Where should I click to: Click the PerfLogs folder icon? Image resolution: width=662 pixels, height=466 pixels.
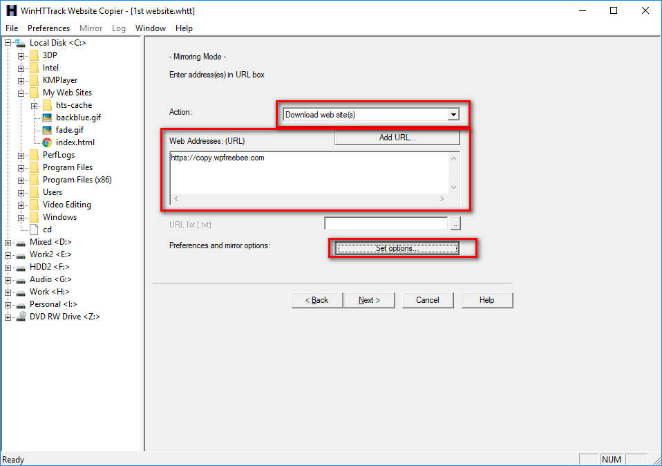coord(34,155)
